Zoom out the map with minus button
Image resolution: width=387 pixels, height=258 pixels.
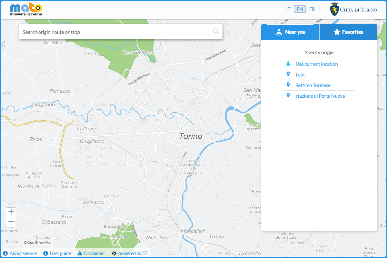point(11,222)
